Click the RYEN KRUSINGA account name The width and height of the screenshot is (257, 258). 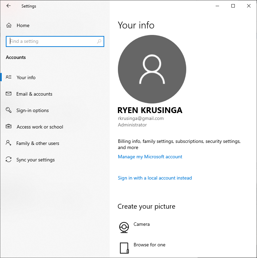[x=150, y=110]
